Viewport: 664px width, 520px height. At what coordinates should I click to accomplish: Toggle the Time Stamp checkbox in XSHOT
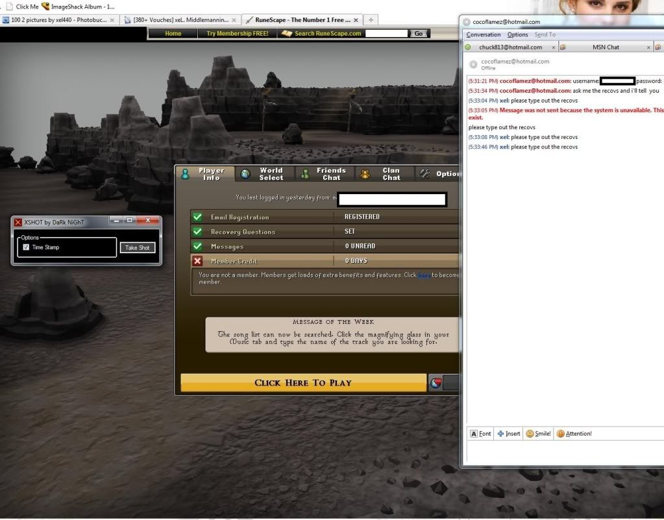point(26,247)
